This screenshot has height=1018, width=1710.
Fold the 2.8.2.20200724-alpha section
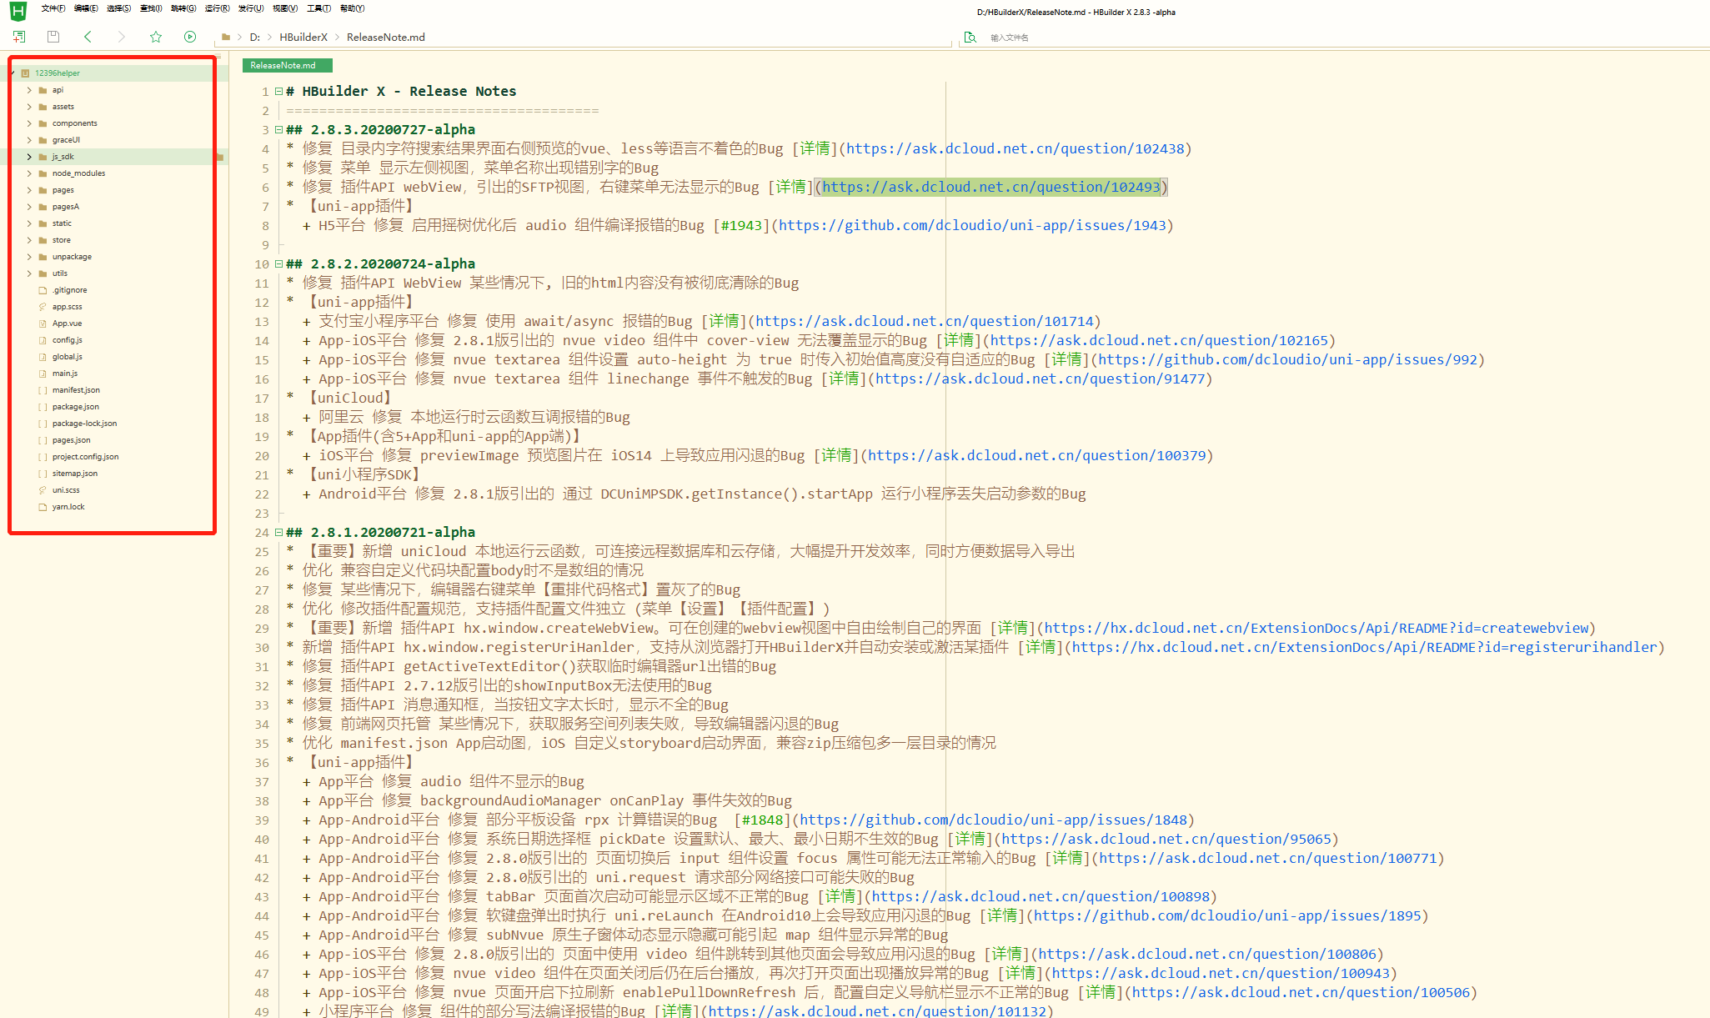tap(278, 264)
